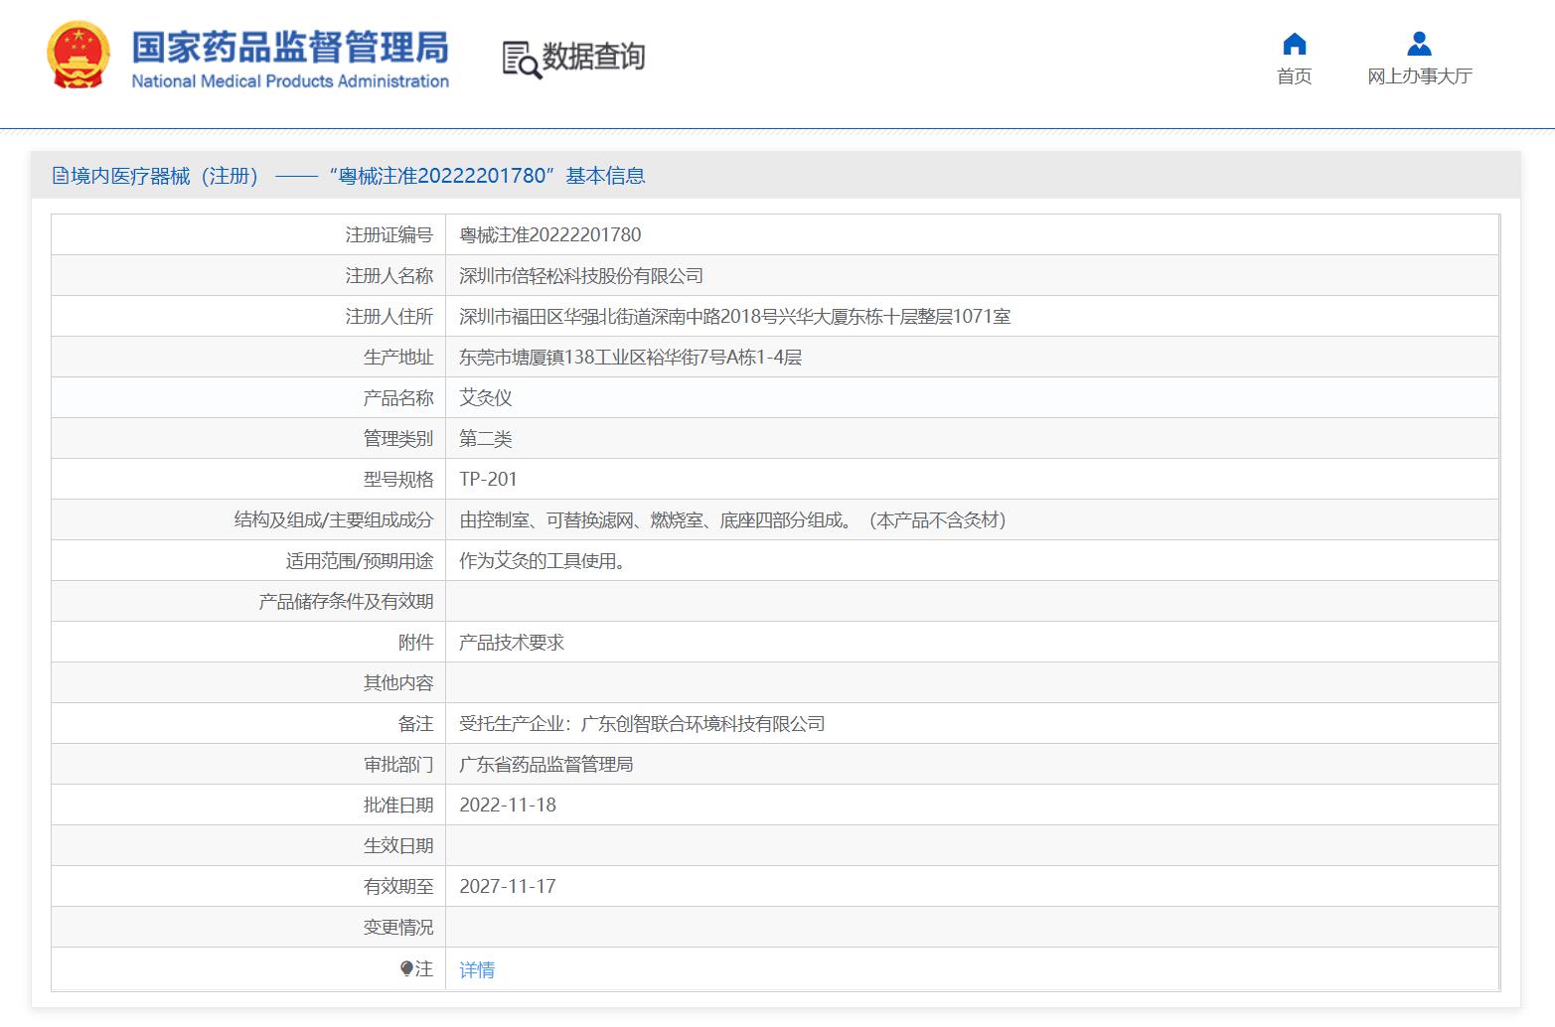Select the product name 艾灸仪

click(486, 398)
